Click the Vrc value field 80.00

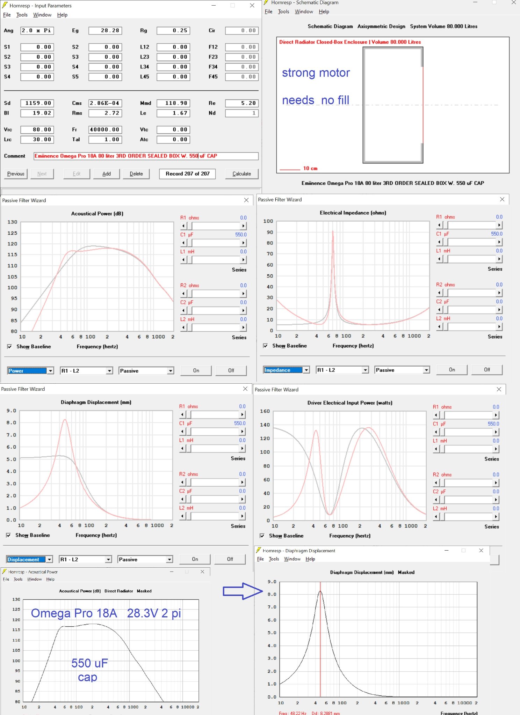(37, 130)
